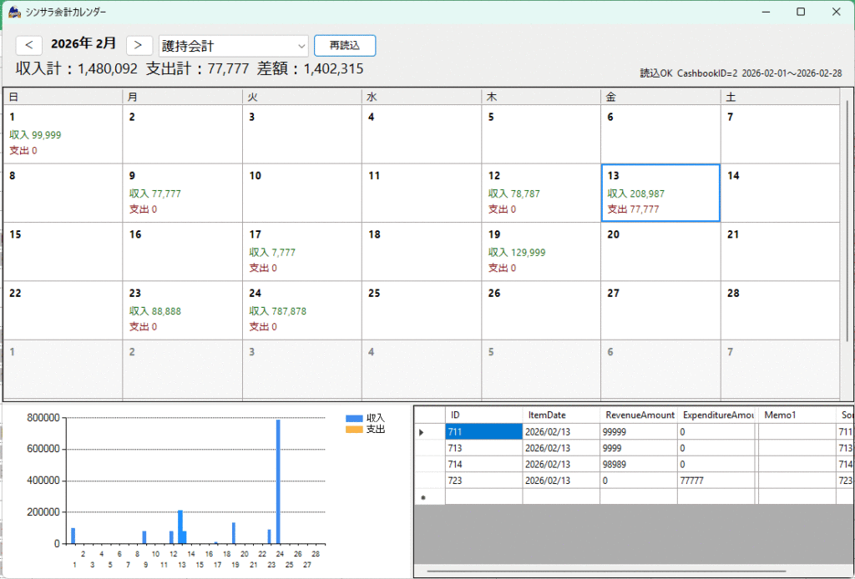
Task: Click the blue 収入 legend swatch
Action: point(354,418)
